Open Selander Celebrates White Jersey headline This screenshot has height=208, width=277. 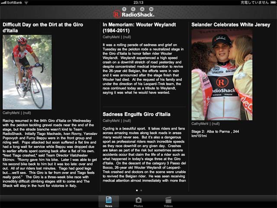click(x=231, y=25)
